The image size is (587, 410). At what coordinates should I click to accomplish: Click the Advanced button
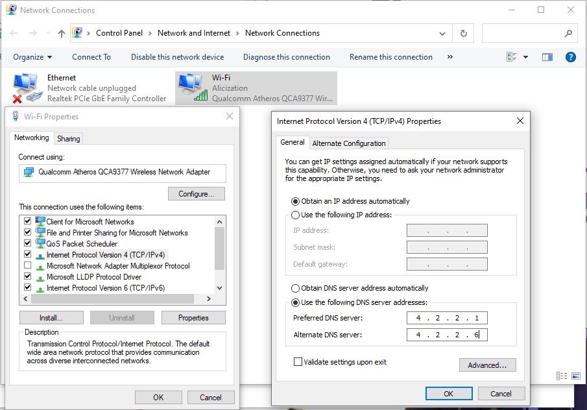pyautogui.click(x=487, y=365)
